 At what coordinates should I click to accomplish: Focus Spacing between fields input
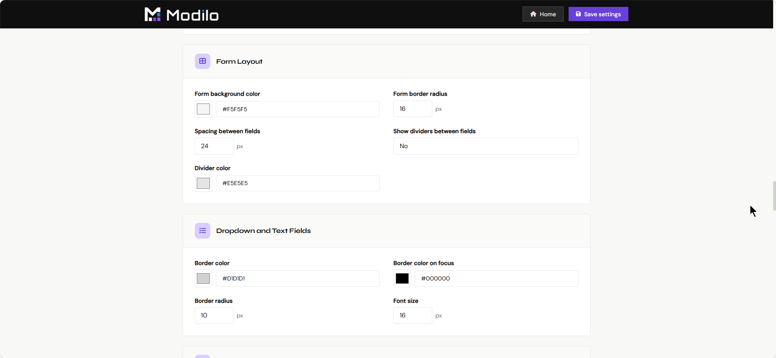coord(214,146)
